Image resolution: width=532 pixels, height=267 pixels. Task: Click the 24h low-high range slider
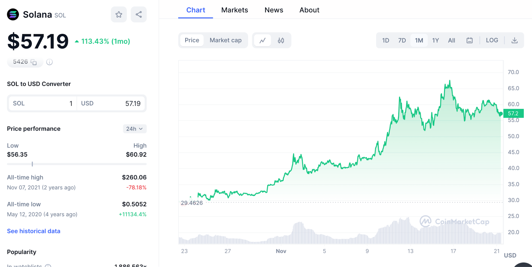pos(77,164)
